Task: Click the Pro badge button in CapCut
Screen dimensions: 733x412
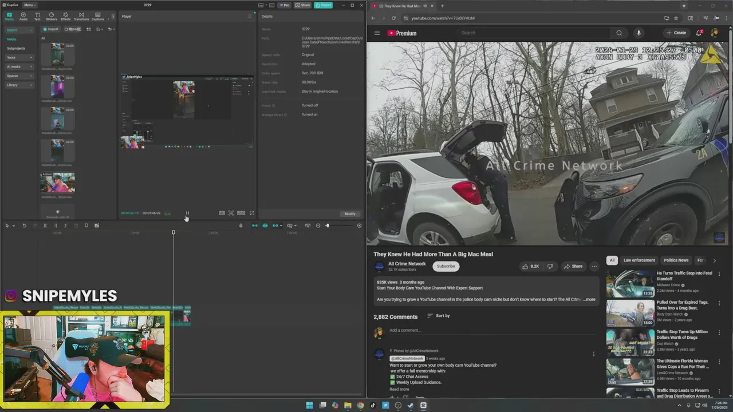Action: tap(285, 5)
